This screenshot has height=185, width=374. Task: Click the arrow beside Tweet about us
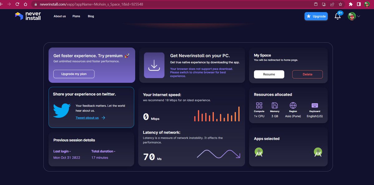pyautogui.click(x=103, y=118)
